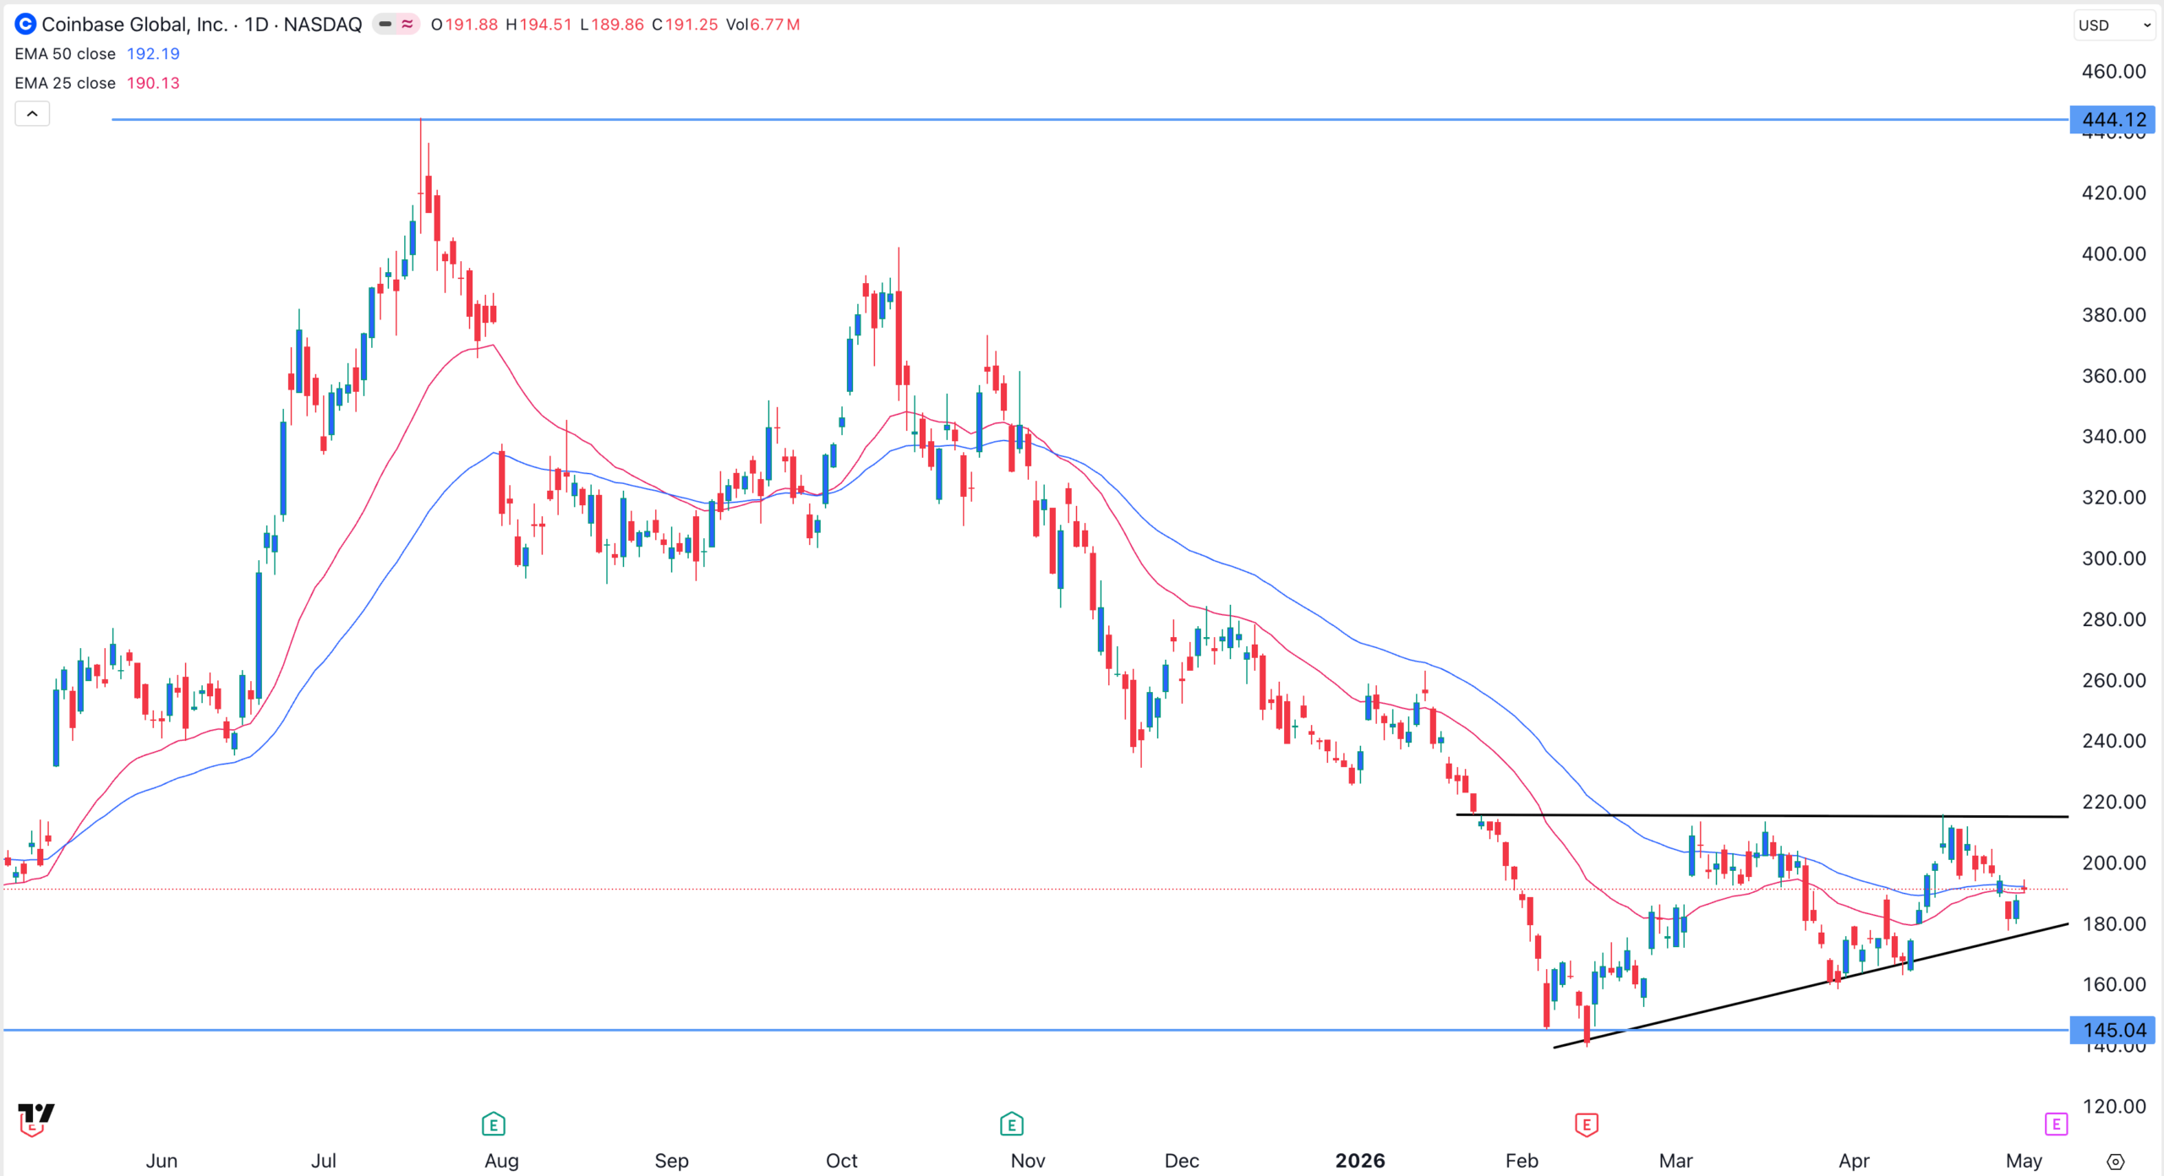Click the 444.12 price label
Screen dimensions: 2164x1176
tap(2112, 120)
